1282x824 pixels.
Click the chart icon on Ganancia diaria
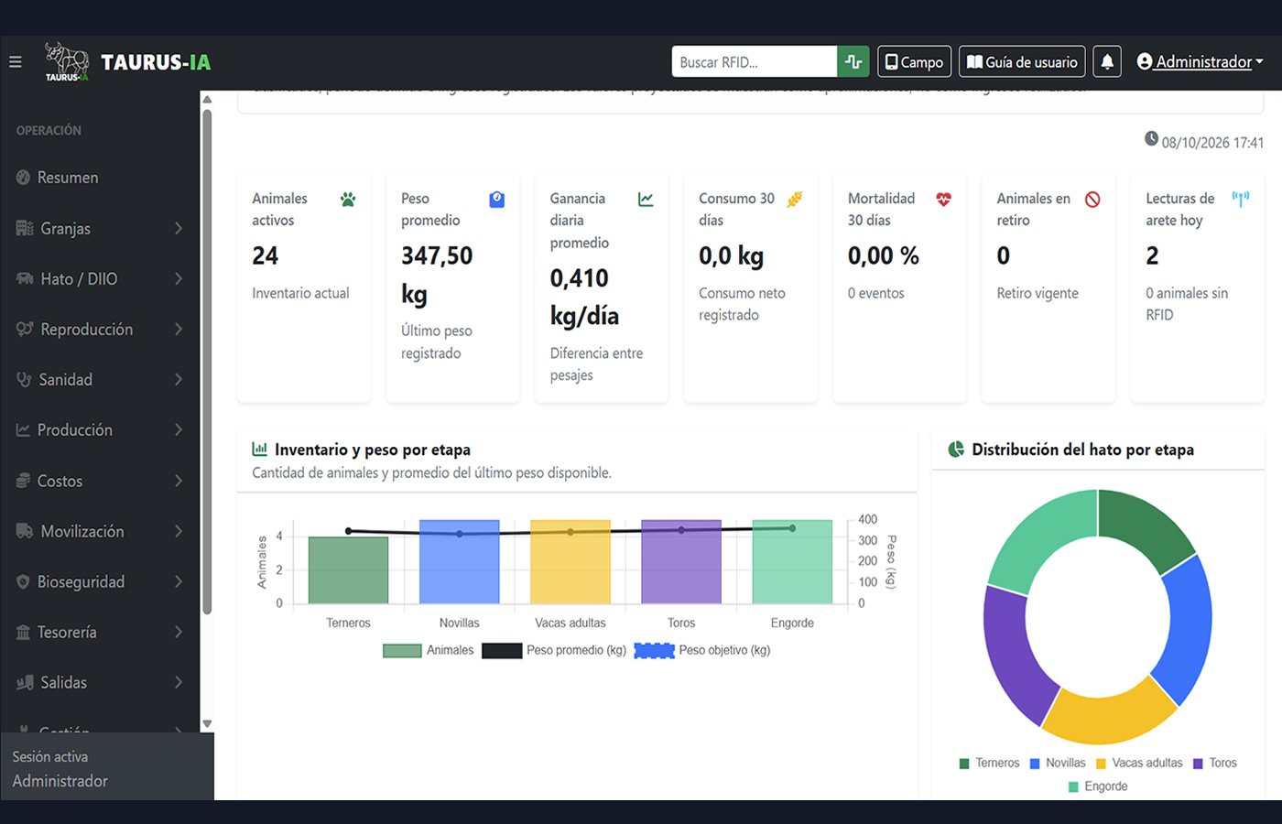pos(646,199)
